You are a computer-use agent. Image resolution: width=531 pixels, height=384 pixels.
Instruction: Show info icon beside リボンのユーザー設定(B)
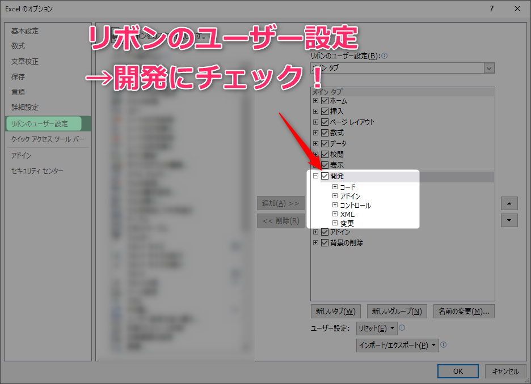point(385,56)
